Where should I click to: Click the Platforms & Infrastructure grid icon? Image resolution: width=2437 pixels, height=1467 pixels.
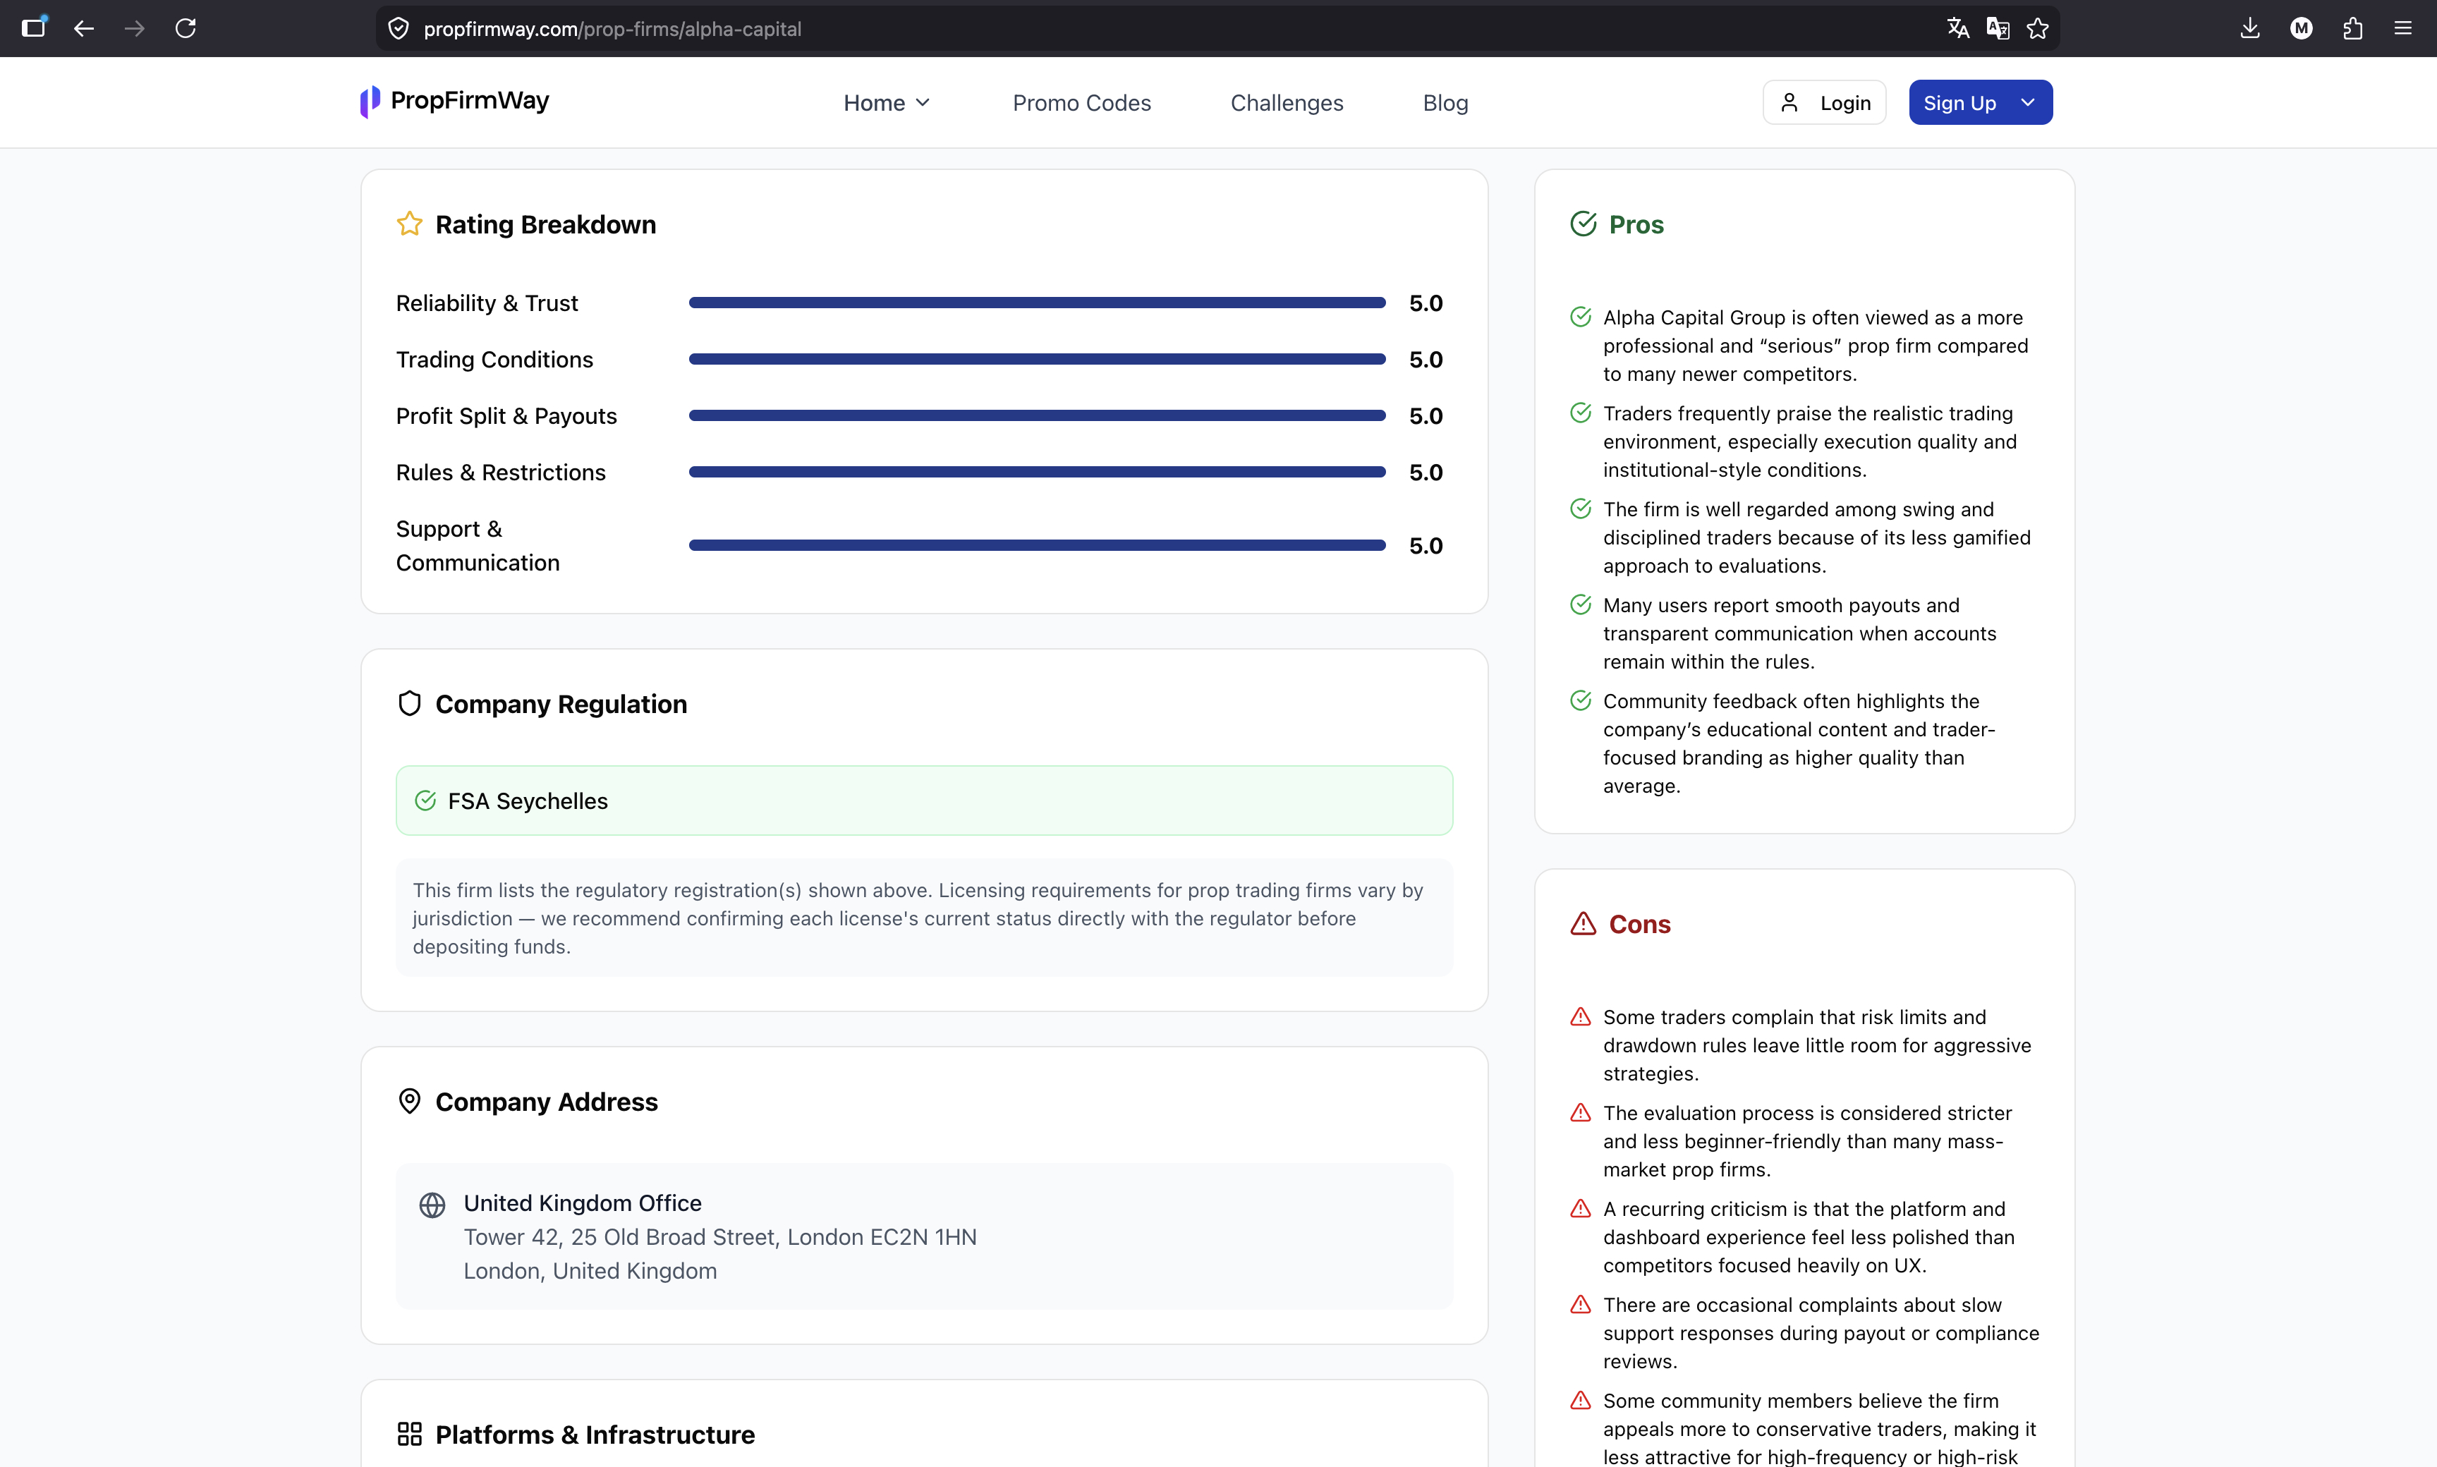(x=409, y=1435)
